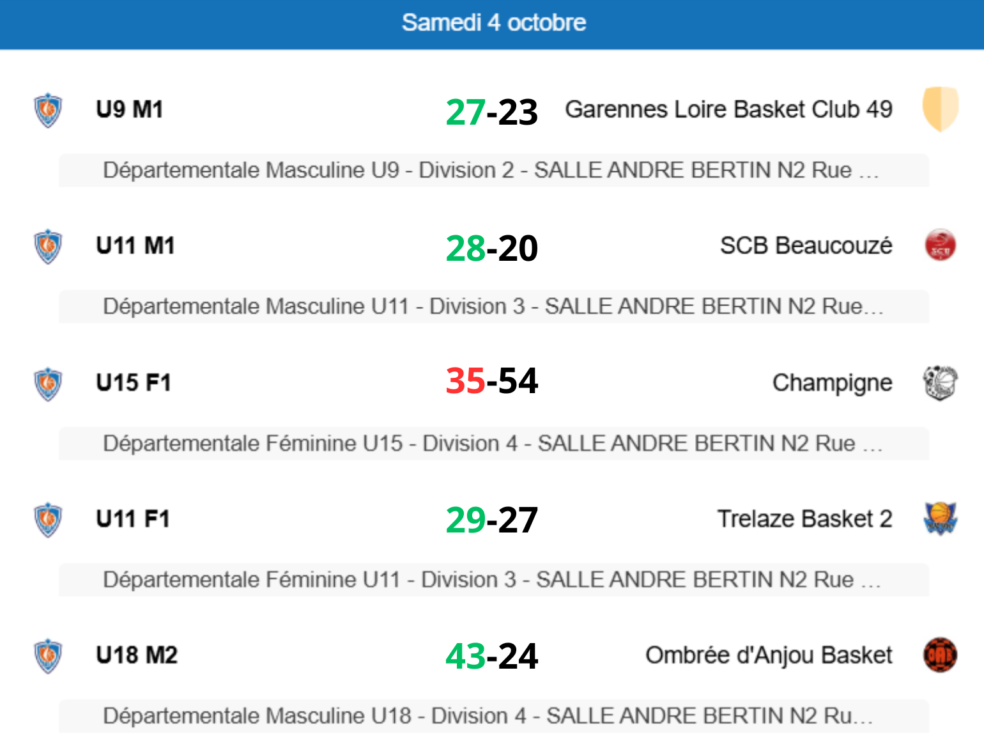Expand the Départementale Féminine U15 details bar

493,444
